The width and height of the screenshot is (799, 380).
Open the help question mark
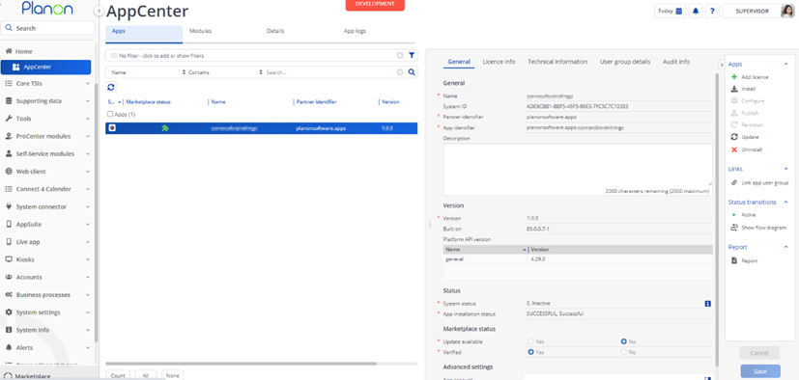712,11
